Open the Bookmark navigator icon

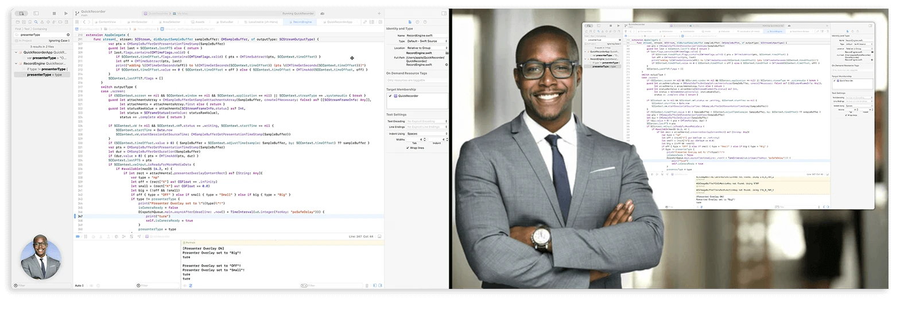[30, 22]
